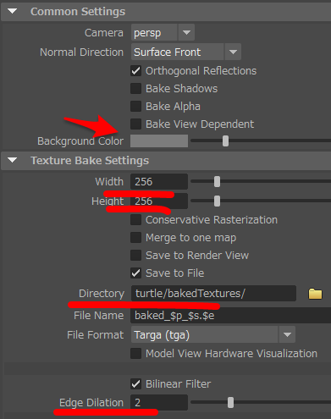Enable Merge to one map checkbox
The height and width of the screenshot is (419, 331).
pos(135,237)
